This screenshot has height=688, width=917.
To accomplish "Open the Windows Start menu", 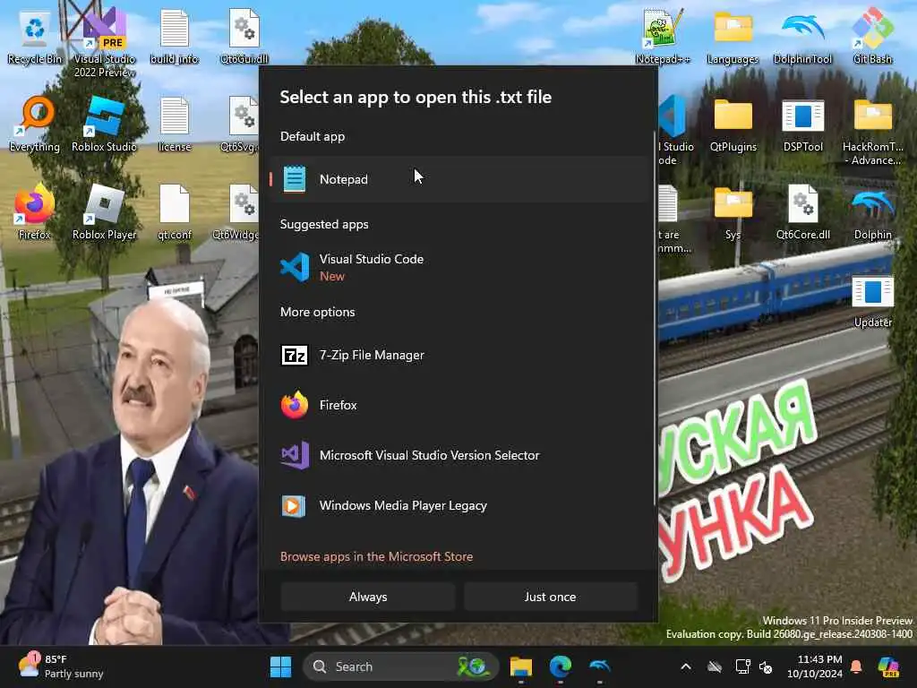I will [280, 666].
